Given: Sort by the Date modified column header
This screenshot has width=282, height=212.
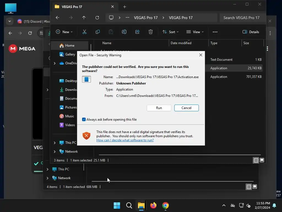Looking at the screenshot, I should [x=181, y=43].
